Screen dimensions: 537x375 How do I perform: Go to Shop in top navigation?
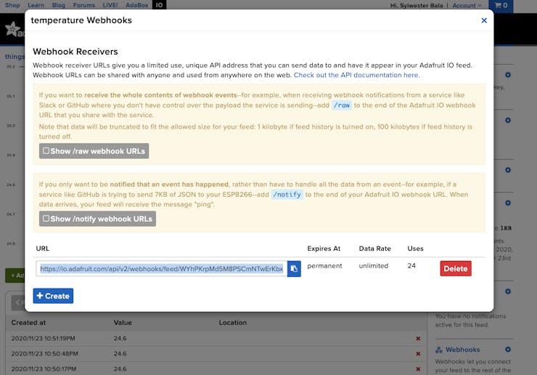point(12,5)
